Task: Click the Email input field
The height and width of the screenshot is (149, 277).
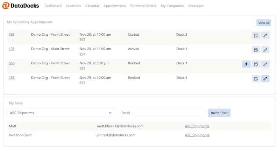Action: pyautogui.click(x=161, y=113)
